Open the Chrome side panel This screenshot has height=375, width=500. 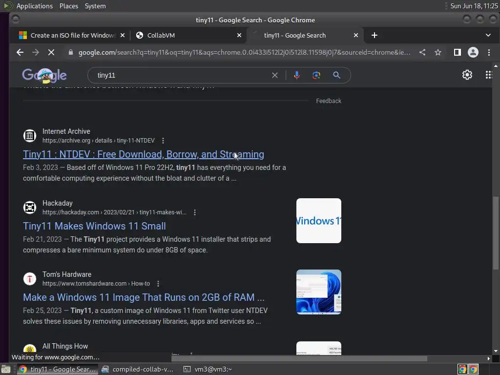pos(457,52)
